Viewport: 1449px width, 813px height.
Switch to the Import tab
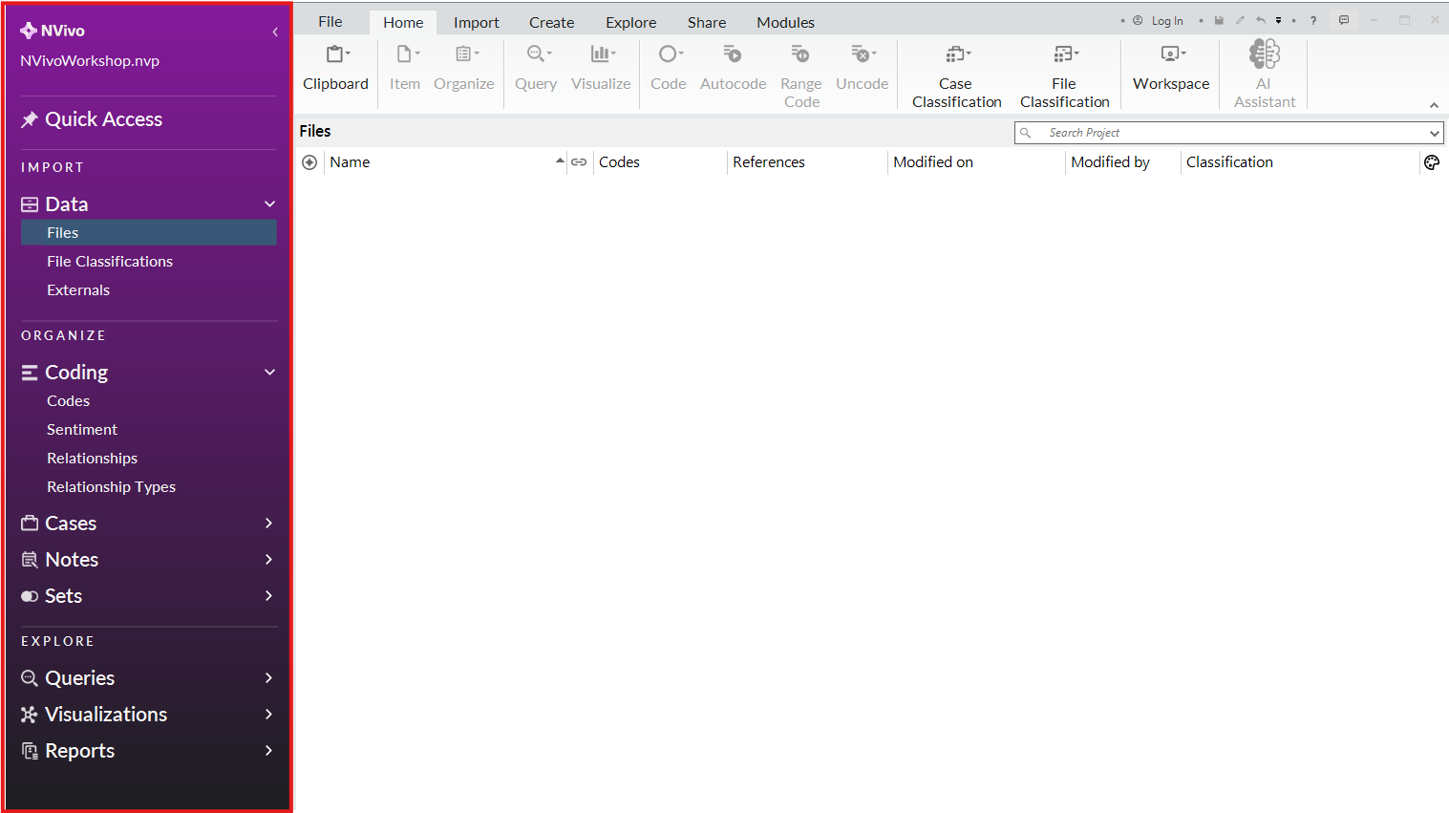tap(477, 22)
